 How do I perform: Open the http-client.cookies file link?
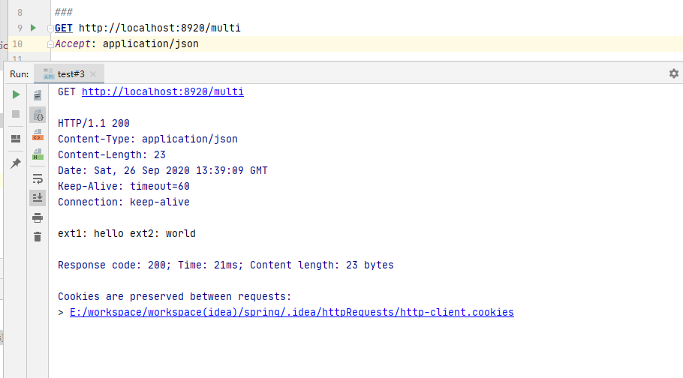(291, 313)
